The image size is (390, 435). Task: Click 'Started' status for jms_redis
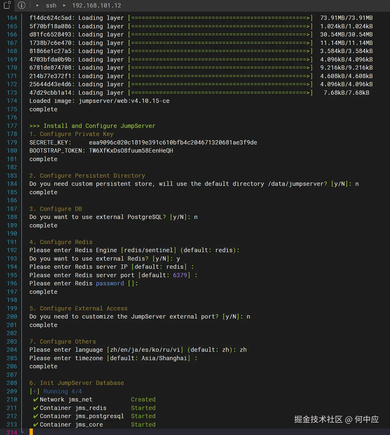(x=143, y=408)
